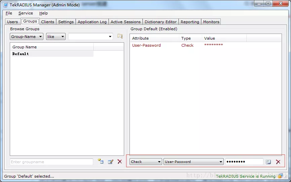Open the Group-Name filter dropdown
The image size is (291, 182).
27,37
